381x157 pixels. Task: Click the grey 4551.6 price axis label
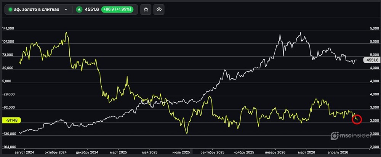371,60
